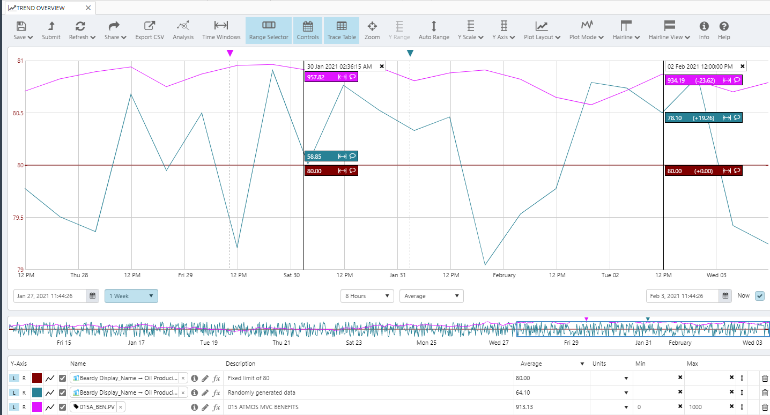Uncheck visibility of Fixed limit of 80 trace
The image size is (770, 415).
tap(63, 378)
